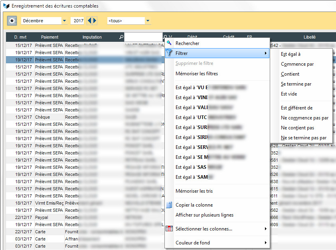The width and height of the screenshot is (336, 250).
Task: Choose the 'Est égal à' filter option
Action: 291,54
